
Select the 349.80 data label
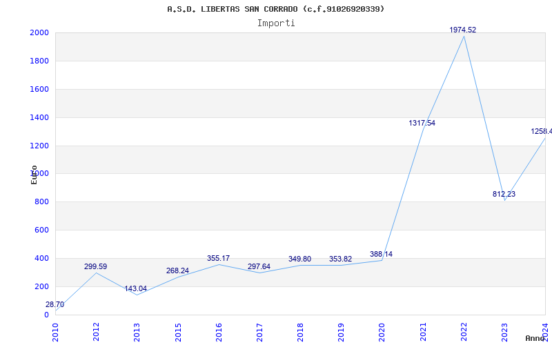coord(299,259)
